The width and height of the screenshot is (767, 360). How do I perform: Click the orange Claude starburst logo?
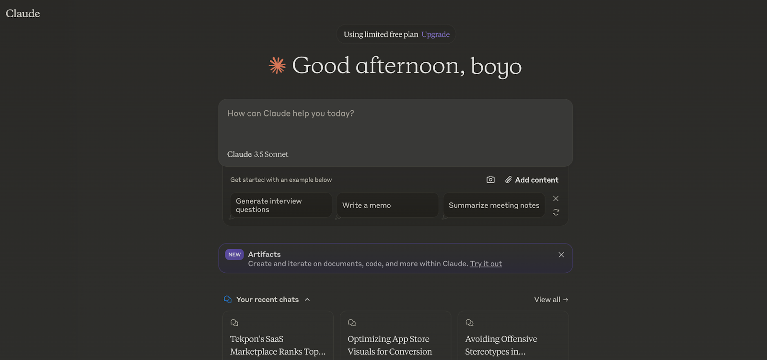pyautogui.click(x=277, y=66)
